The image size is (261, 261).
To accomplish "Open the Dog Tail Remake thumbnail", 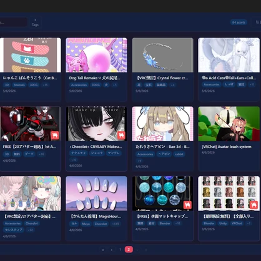I will [x=96, y=55].
